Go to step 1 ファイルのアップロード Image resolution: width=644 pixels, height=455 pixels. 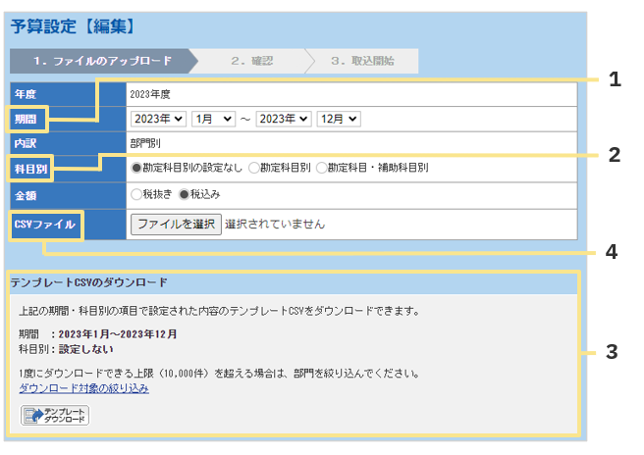[x=102, y=61]
